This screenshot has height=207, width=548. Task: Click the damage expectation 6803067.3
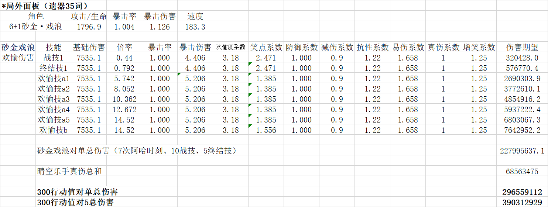click(x=522, y=120)
